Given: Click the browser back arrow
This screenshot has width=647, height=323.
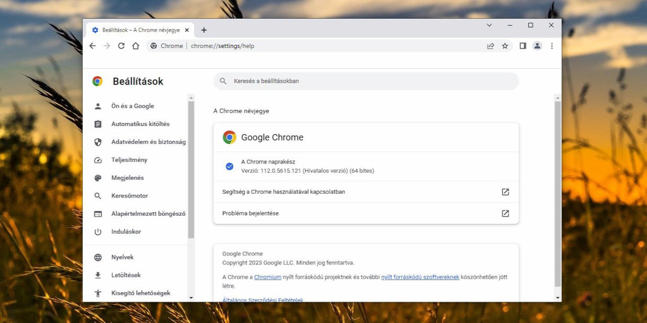Looking at the screenshot, I should pos(92,46).
